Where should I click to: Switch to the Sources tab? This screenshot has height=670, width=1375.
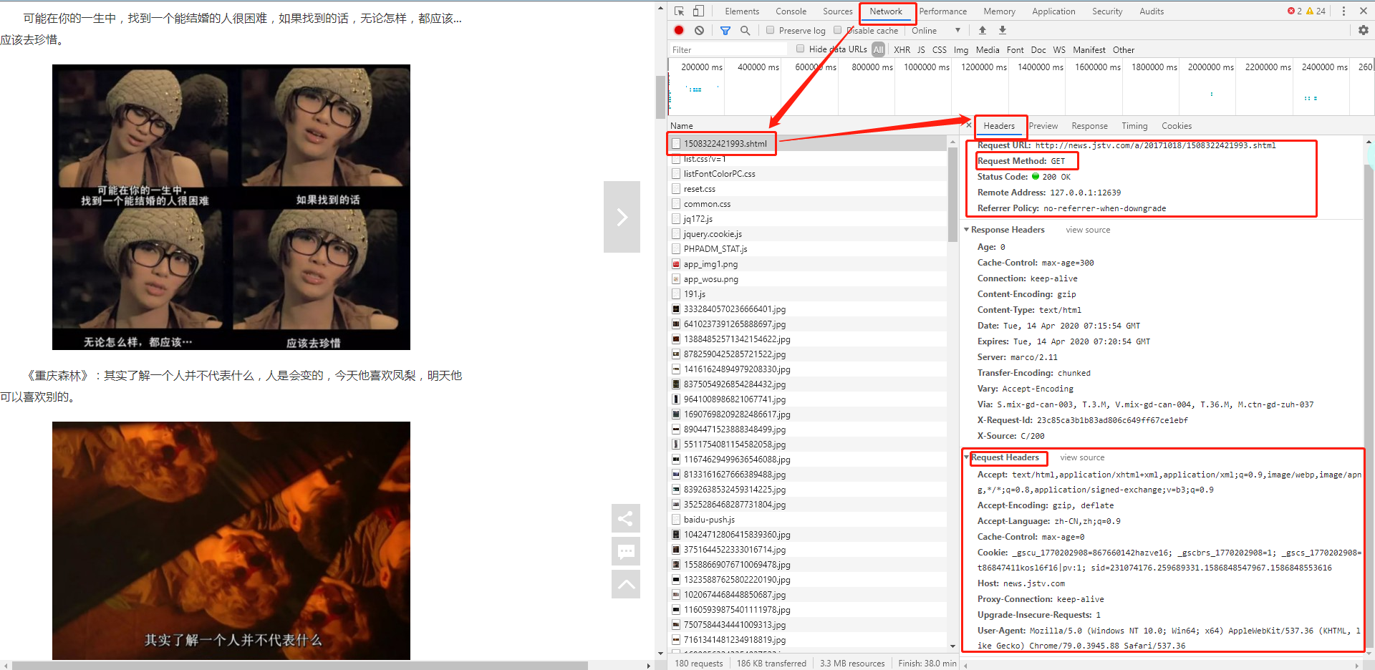click(837, 11)
